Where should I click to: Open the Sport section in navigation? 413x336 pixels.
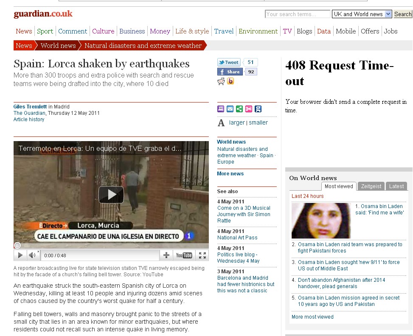(45, 31)
